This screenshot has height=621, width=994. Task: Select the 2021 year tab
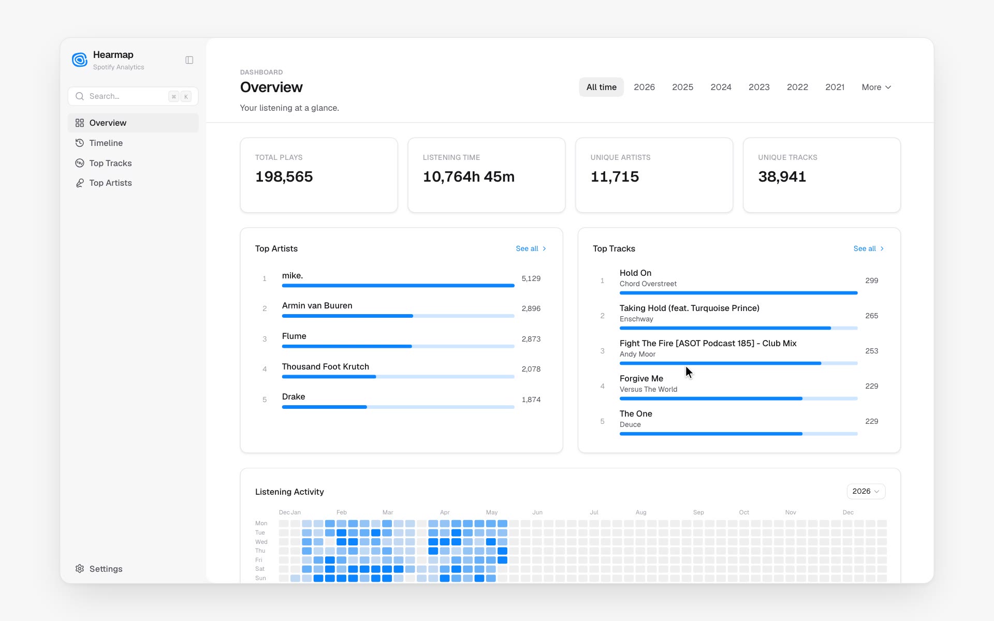(x=835, y=87)
